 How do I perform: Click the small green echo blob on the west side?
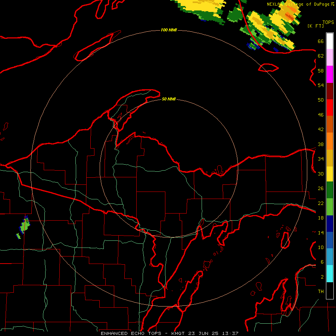[25, 225]
